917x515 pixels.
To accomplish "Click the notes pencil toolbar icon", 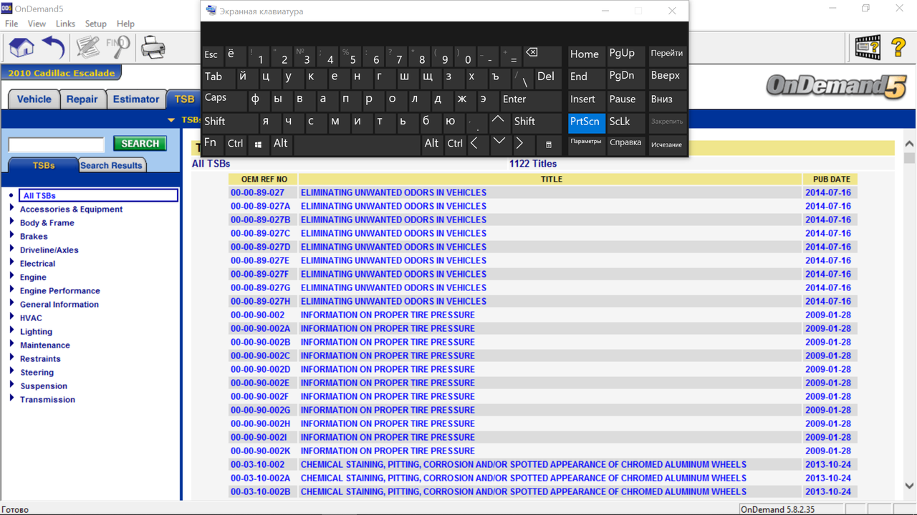I will point(88,48).
